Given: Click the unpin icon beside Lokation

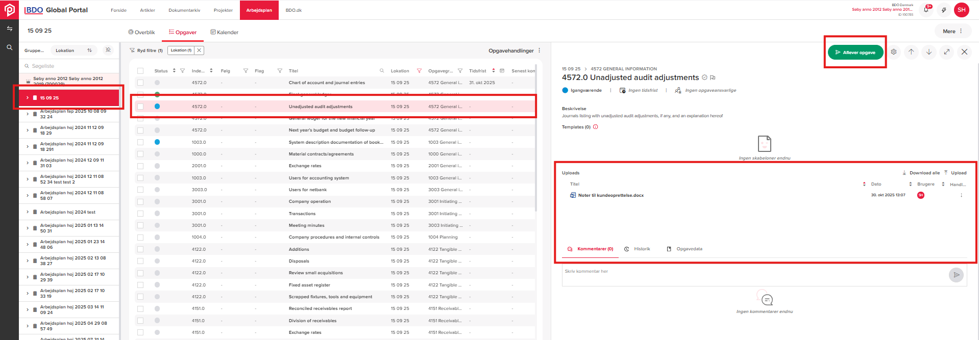Looking at the screenshot, I should click(x=108, y=50).
